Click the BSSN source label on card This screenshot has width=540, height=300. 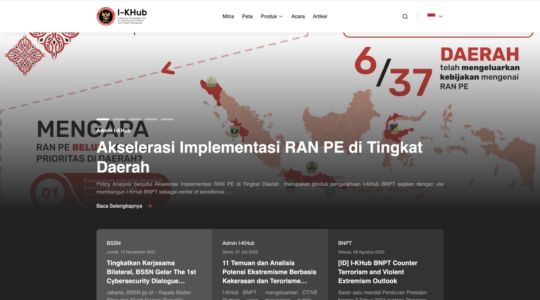pos(114,243)
